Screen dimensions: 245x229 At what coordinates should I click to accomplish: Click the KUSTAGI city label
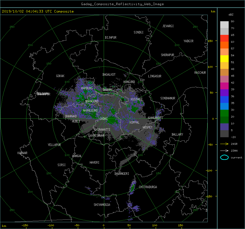click(x=136, y=99)
